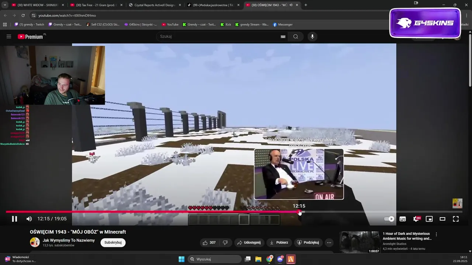This screenshot has width=472, height=265.
Task: Open the Jak Wymyslimy To Nazwiemy channel
Action: [69, 240]
